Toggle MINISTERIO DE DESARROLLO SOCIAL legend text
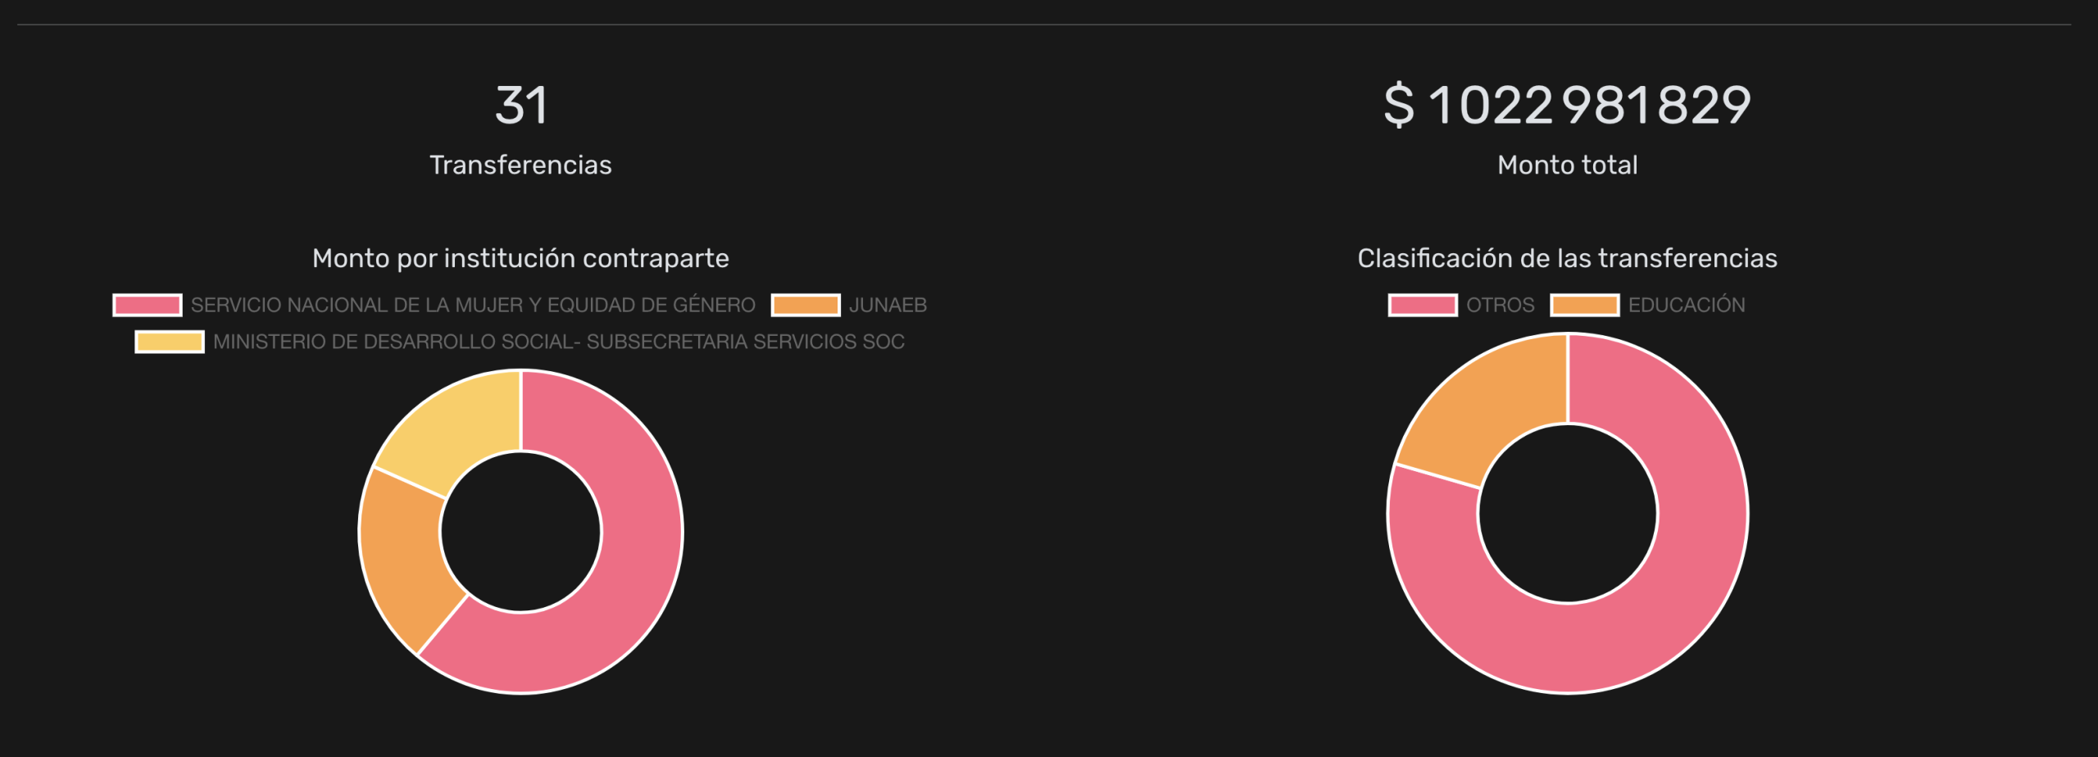The height and width of the screenshot is (757, 2098). (559, 342)
